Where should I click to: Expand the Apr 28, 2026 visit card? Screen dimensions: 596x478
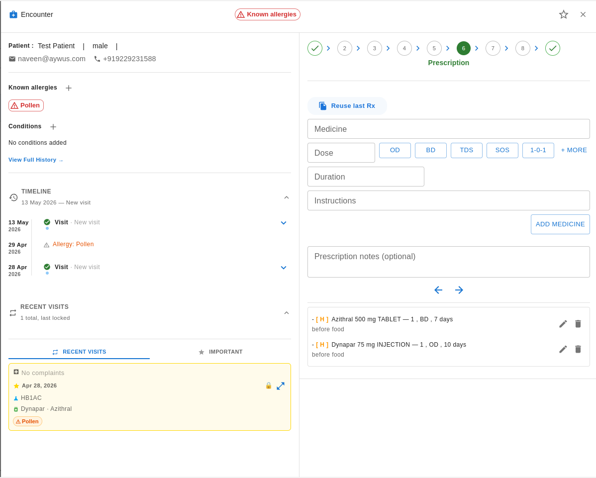(281, 385)
